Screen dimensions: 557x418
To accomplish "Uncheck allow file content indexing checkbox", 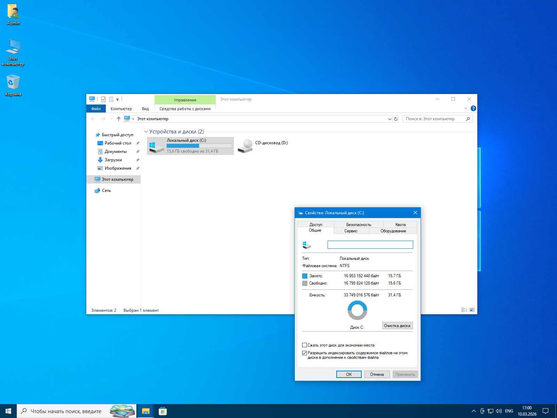I will [305, 353].
